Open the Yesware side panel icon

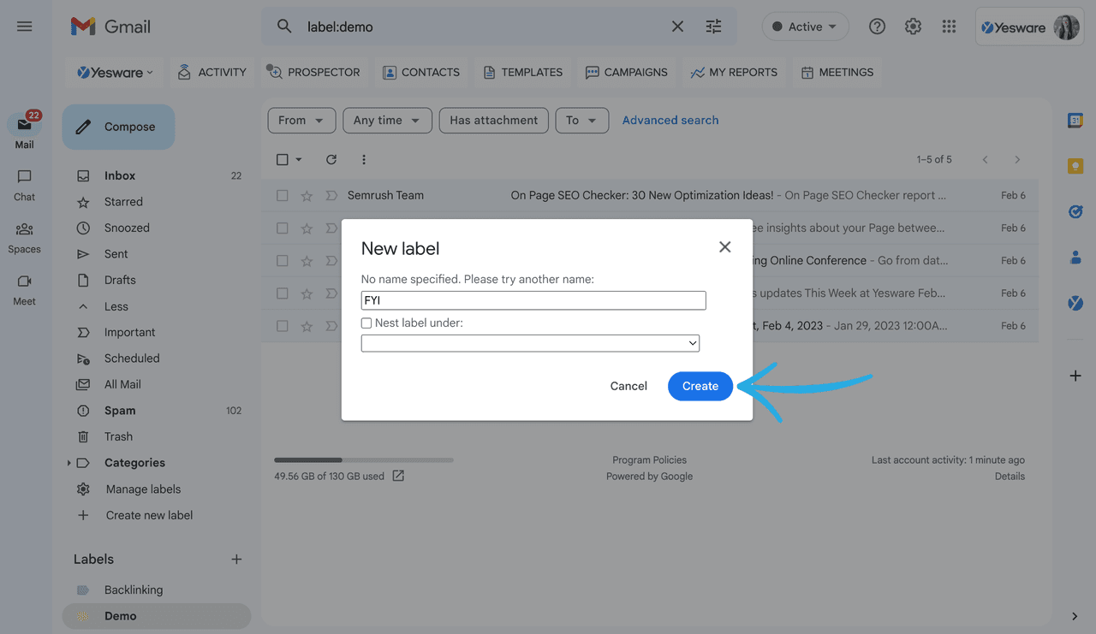coord(1074,302)
